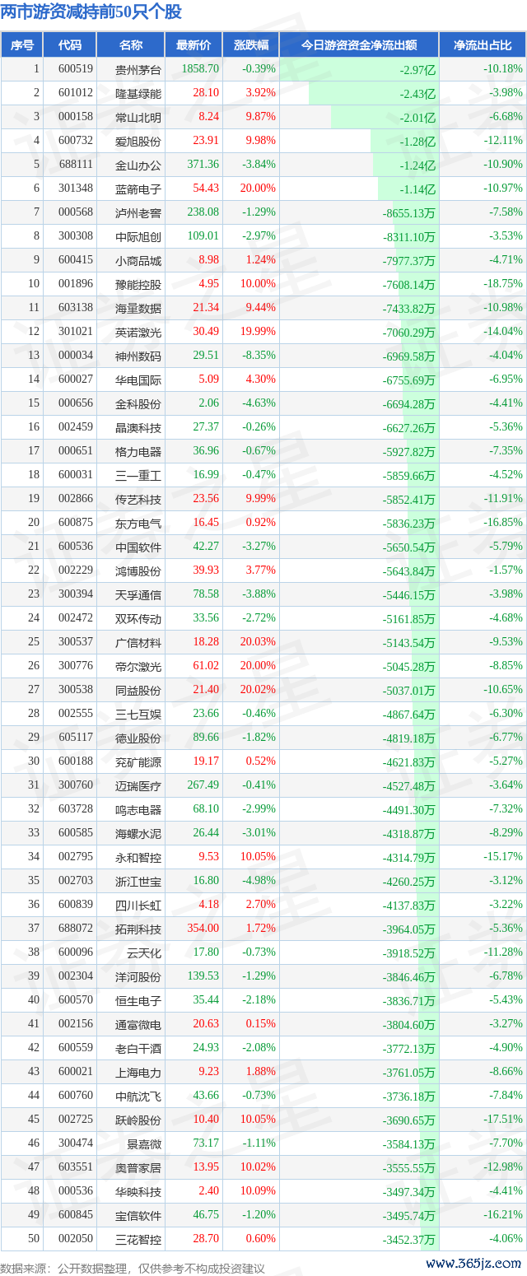Click the 序号 column header
527x1276 pixels.
coord(21,45)
